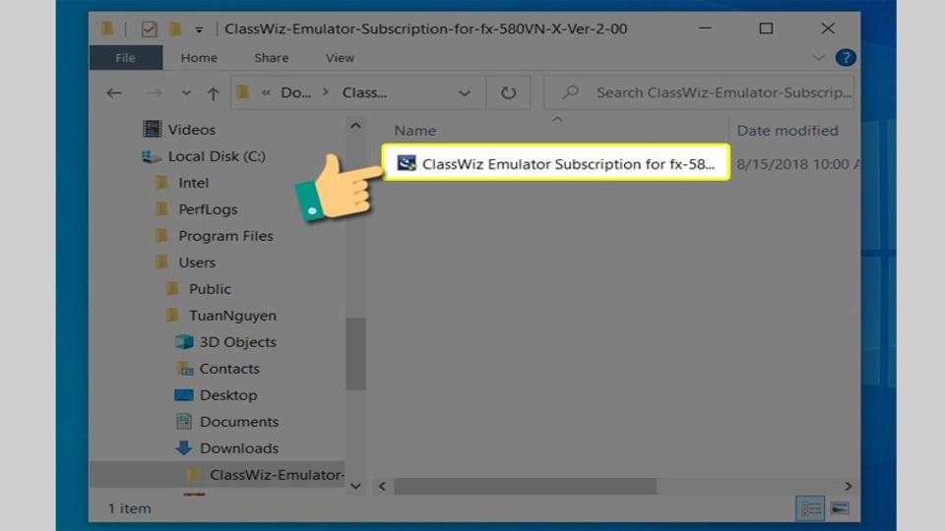Viewport: 945px width, 531px height.
Task: Click the Documents page icon
Action: tap(184, 422)
